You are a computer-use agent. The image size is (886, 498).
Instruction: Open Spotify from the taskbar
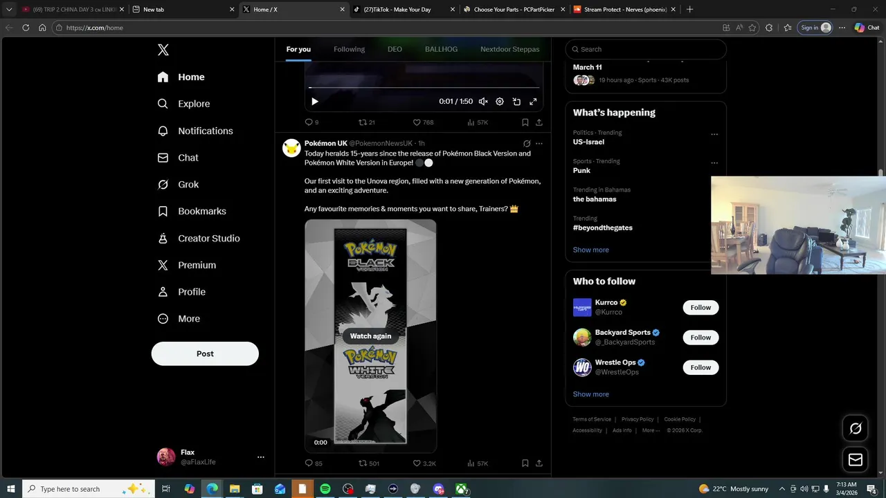point(325,489)
